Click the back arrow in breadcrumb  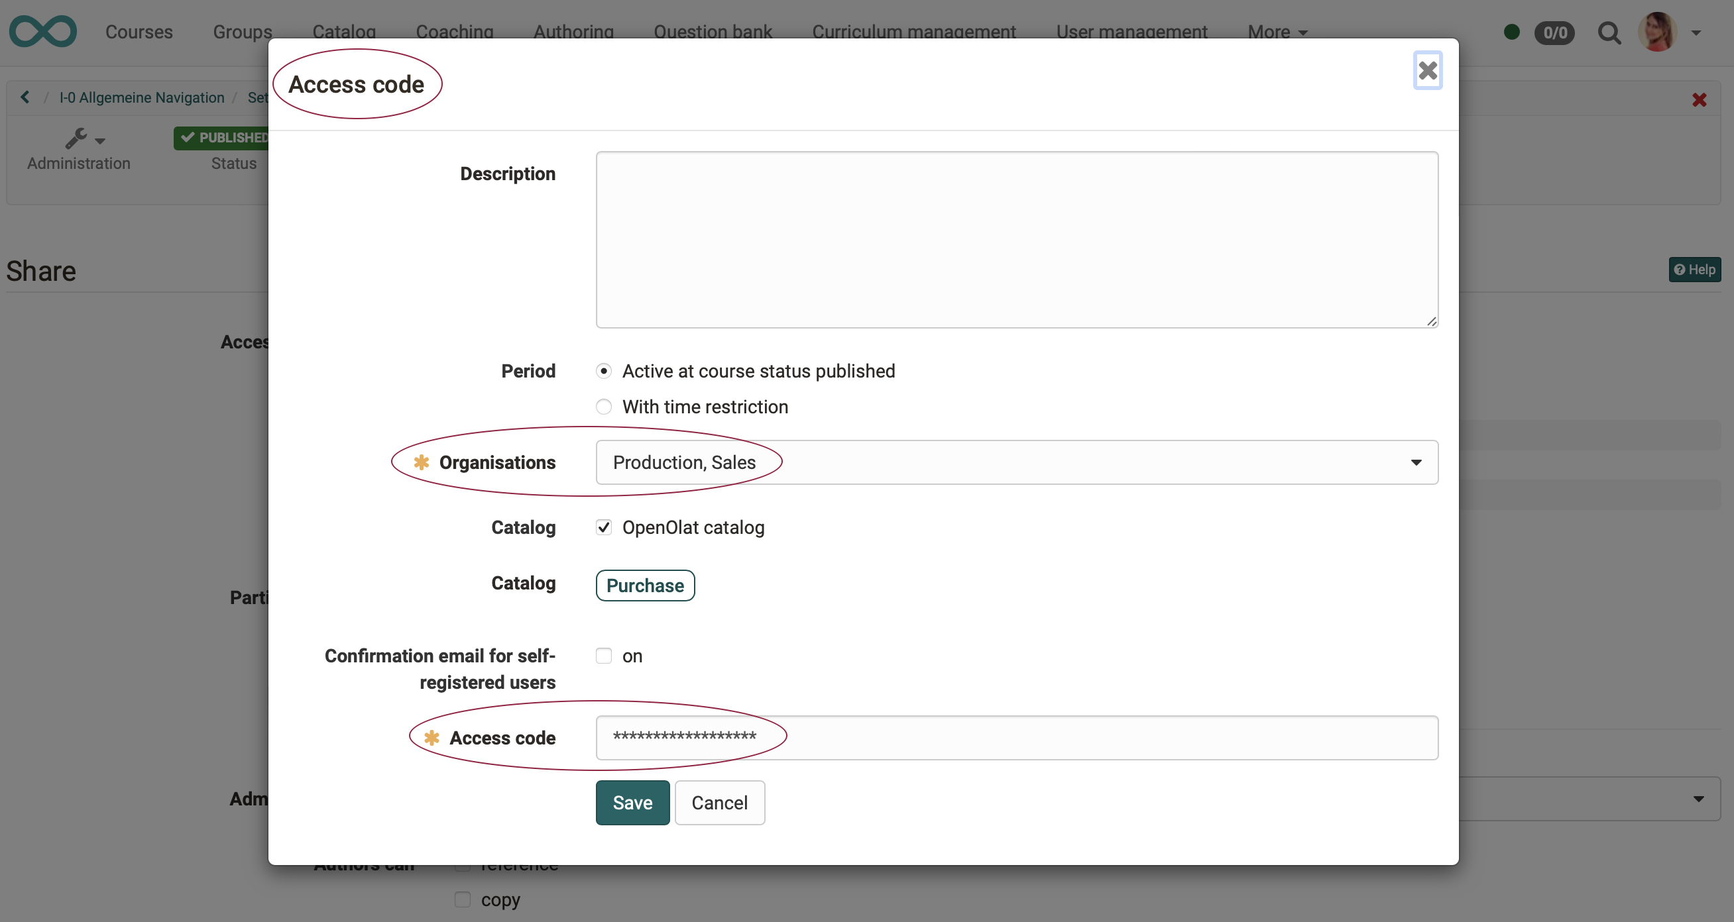(25, 97)
